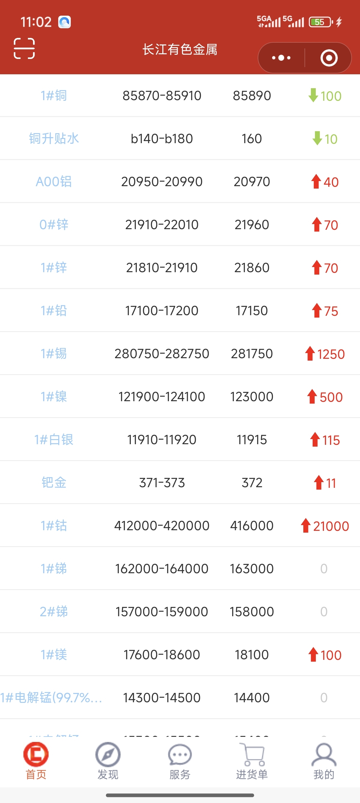Screen dimensions: 360x803
Task: Select the 1#铜 metal name
Action: click(54, 95)
